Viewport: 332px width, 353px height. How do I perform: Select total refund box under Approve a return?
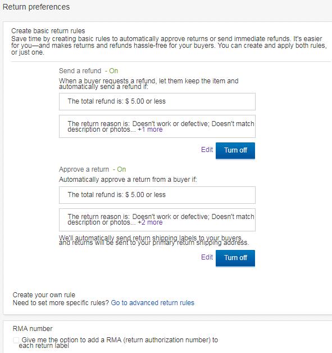coord(157,195)
